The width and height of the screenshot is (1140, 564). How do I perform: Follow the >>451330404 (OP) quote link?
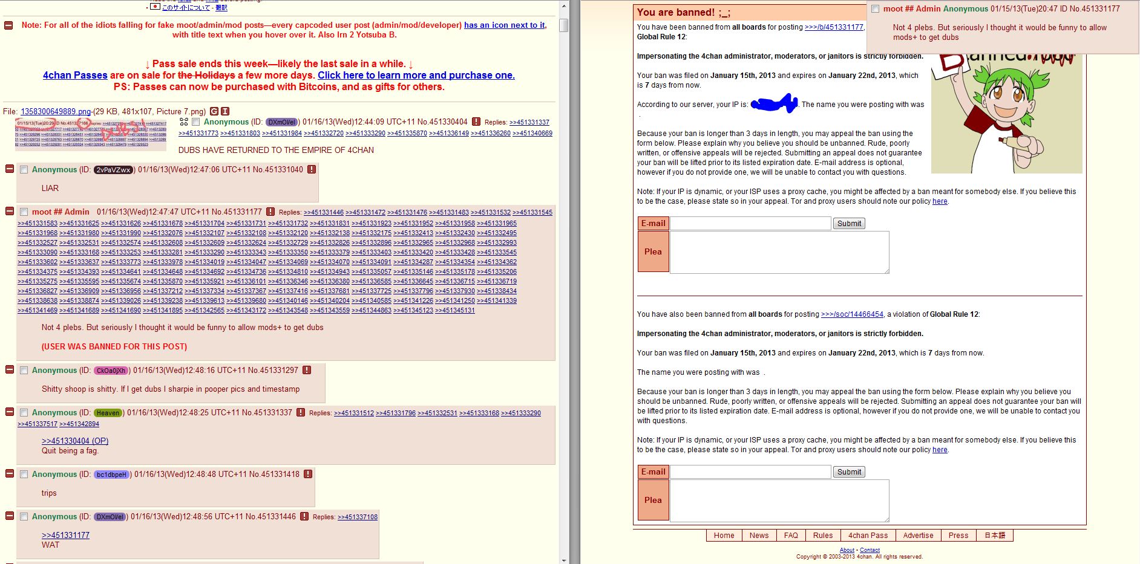[75, 441]
